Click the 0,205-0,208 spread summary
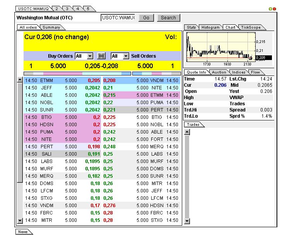This screenshot has width=287, height=235. [x=101, y=66]
